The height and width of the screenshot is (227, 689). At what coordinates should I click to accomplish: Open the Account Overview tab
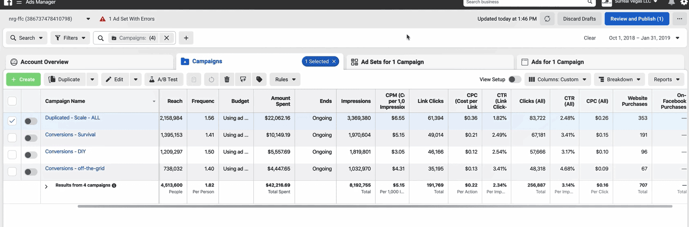pyautogui.click(x=45, y=62)
